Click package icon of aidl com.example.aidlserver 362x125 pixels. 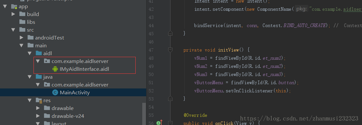click(x=47, y=61)
